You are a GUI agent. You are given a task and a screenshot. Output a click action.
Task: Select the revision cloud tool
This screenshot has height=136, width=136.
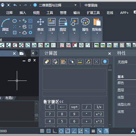point(25,33)
